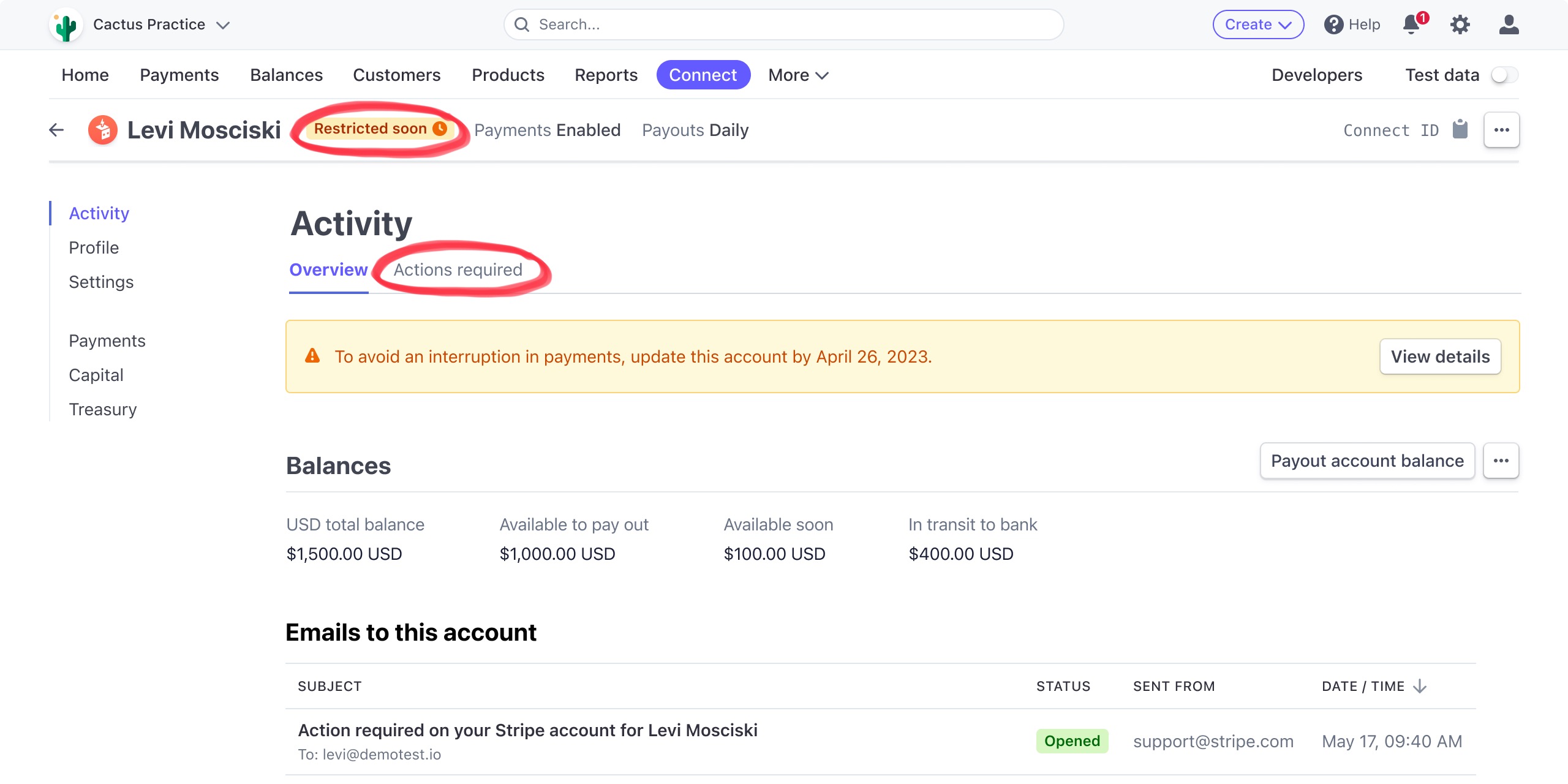Click into the Search field
1568x784 pixels.
coord(784,24)
